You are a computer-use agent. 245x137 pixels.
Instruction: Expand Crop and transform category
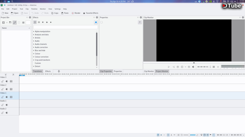34,60
